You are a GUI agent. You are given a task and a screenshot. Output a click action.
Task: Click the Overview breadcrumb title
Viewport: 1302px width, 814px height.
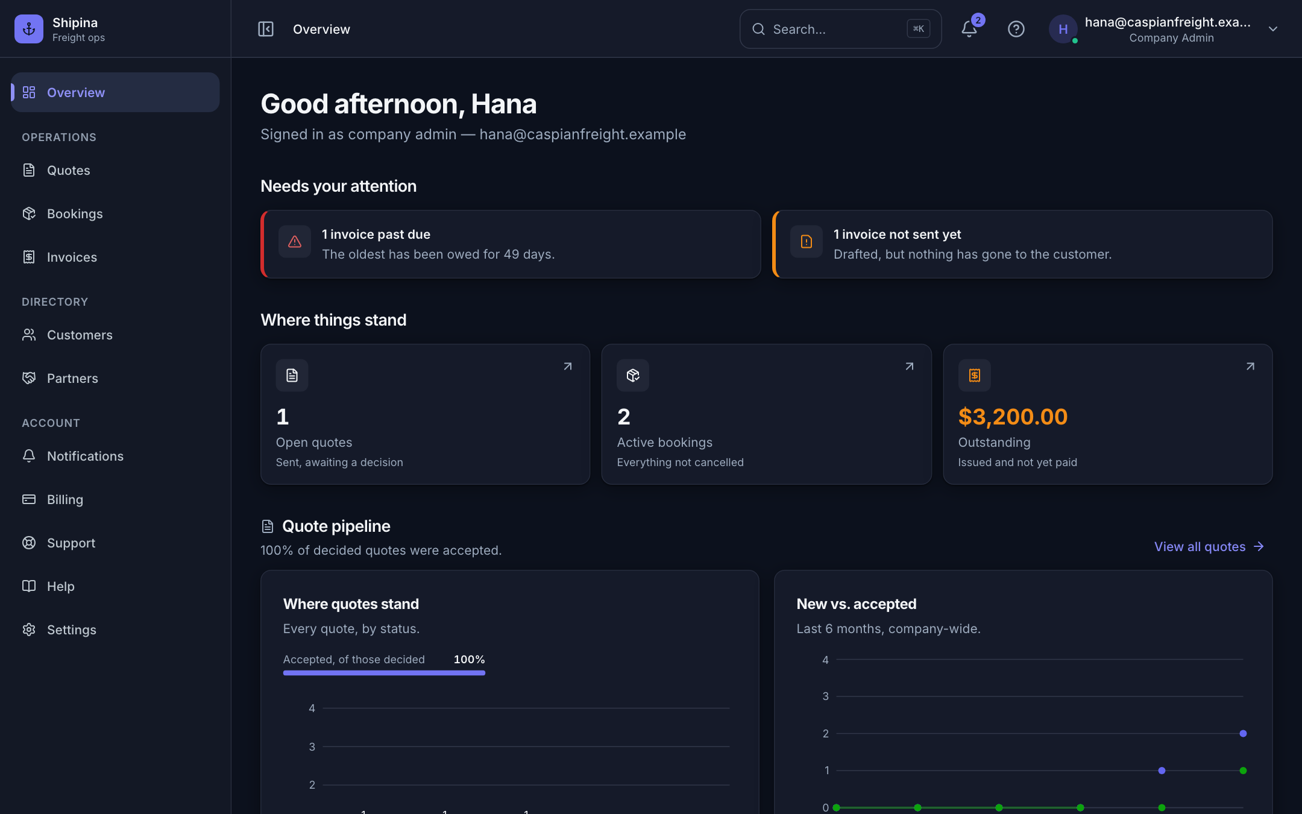coord(321,29)
